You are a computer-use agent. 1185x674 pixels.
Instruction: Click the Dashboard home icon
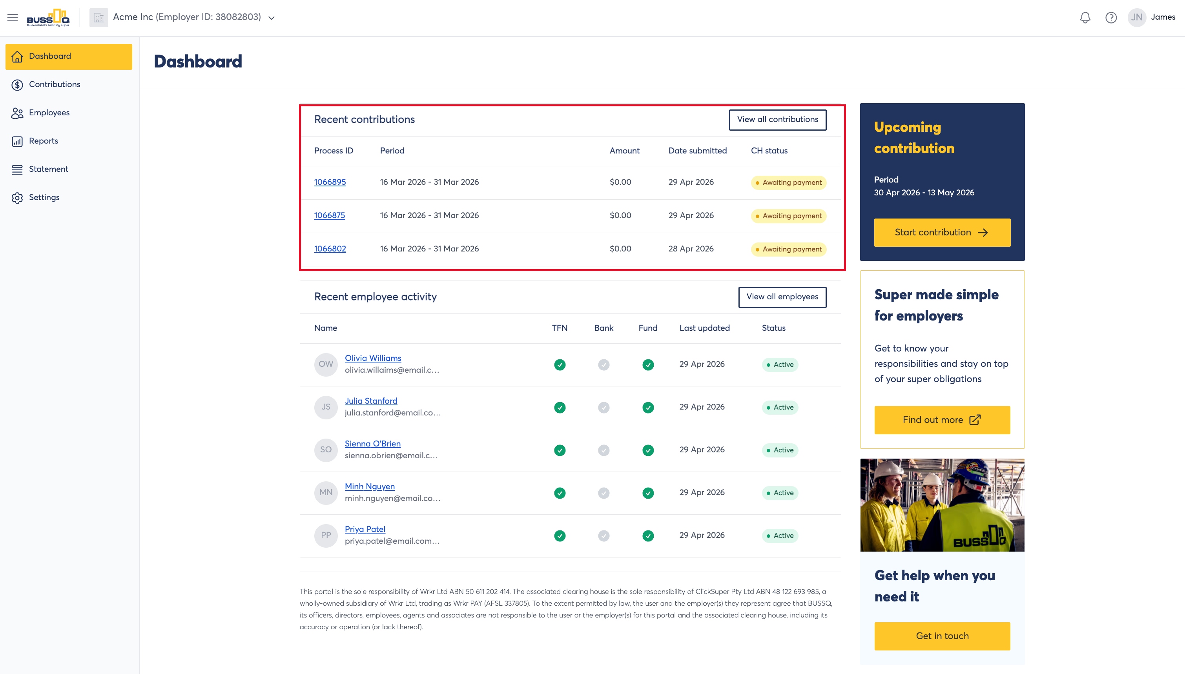(17, 56)
